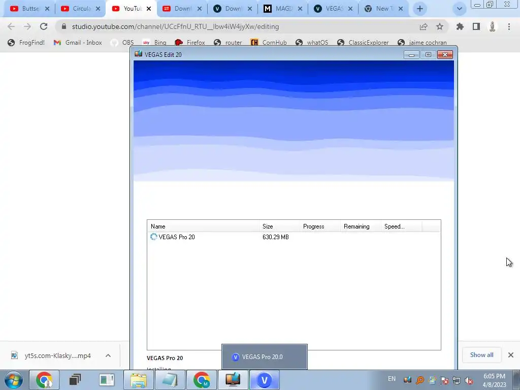Click the Progress column header
The height and width of the screenshot is (390, 520).
pyautogui.click(x=320, y=226)
